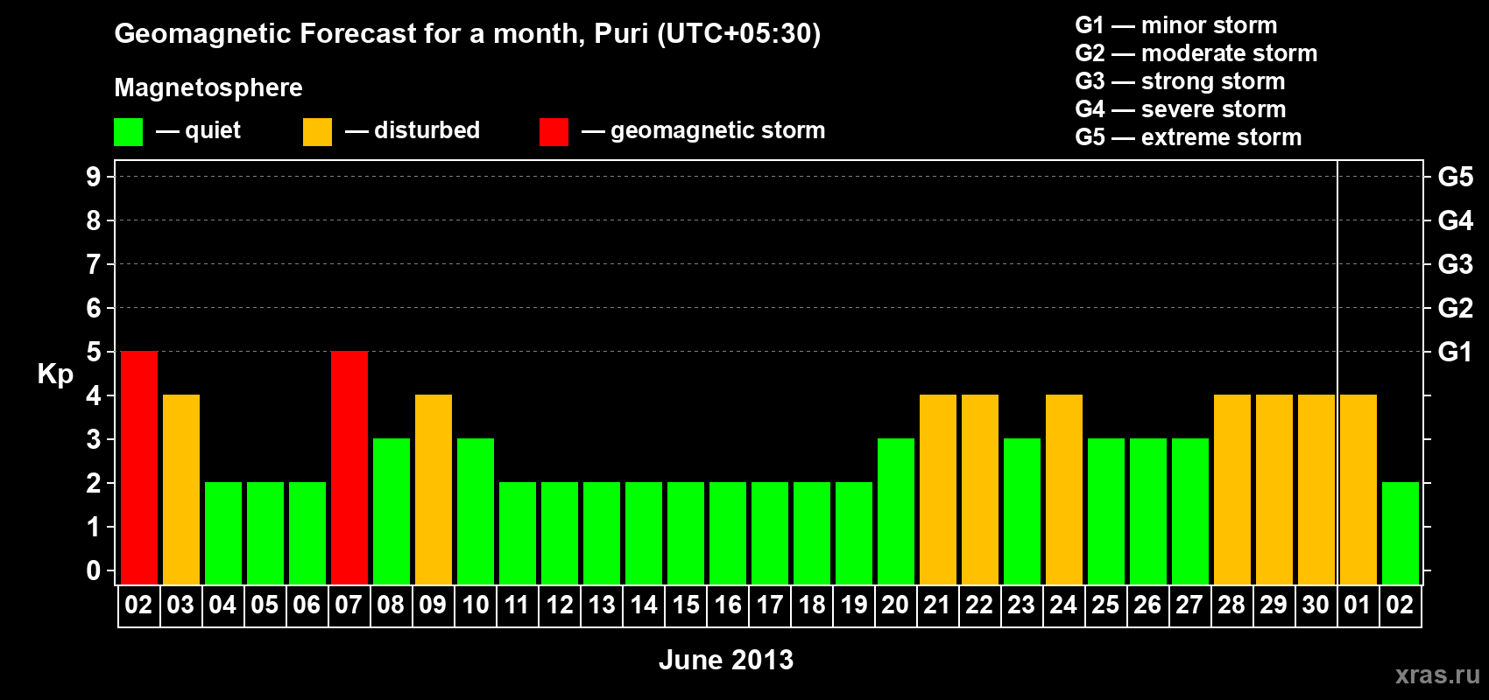
Task: Click date label 29 on the axis
Action: point(1274,605)
